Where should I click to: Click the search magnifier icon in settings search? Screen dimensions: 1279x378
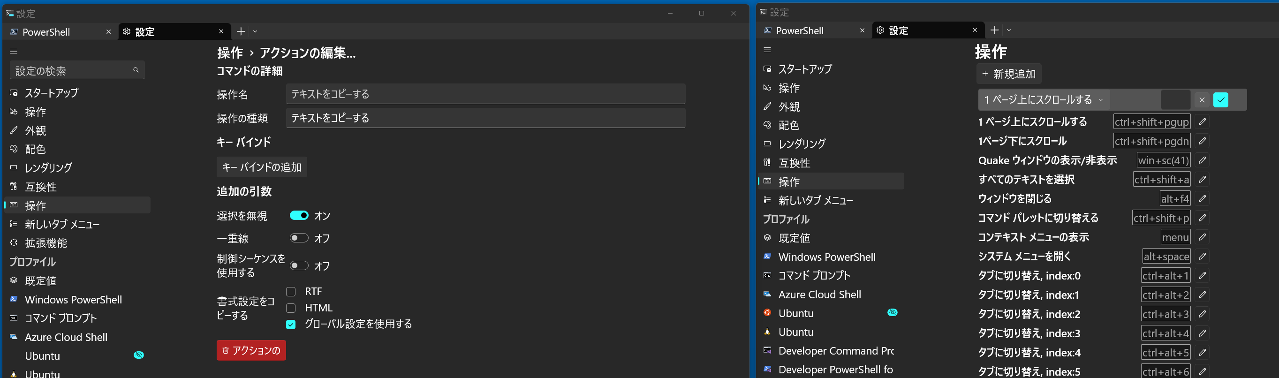click(x=136, y=70)
